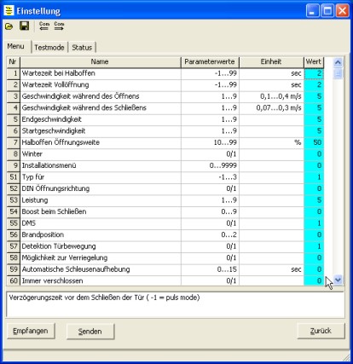Click the scrollbar down arrow
The height and width of the screenshot is (364, 353).
[x=338, y=280]
